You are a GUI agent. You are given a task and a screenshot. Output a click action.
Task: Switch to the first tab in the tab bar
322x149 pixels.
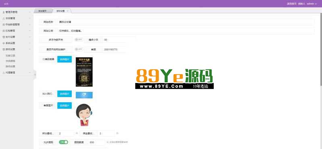coord(43,11)
